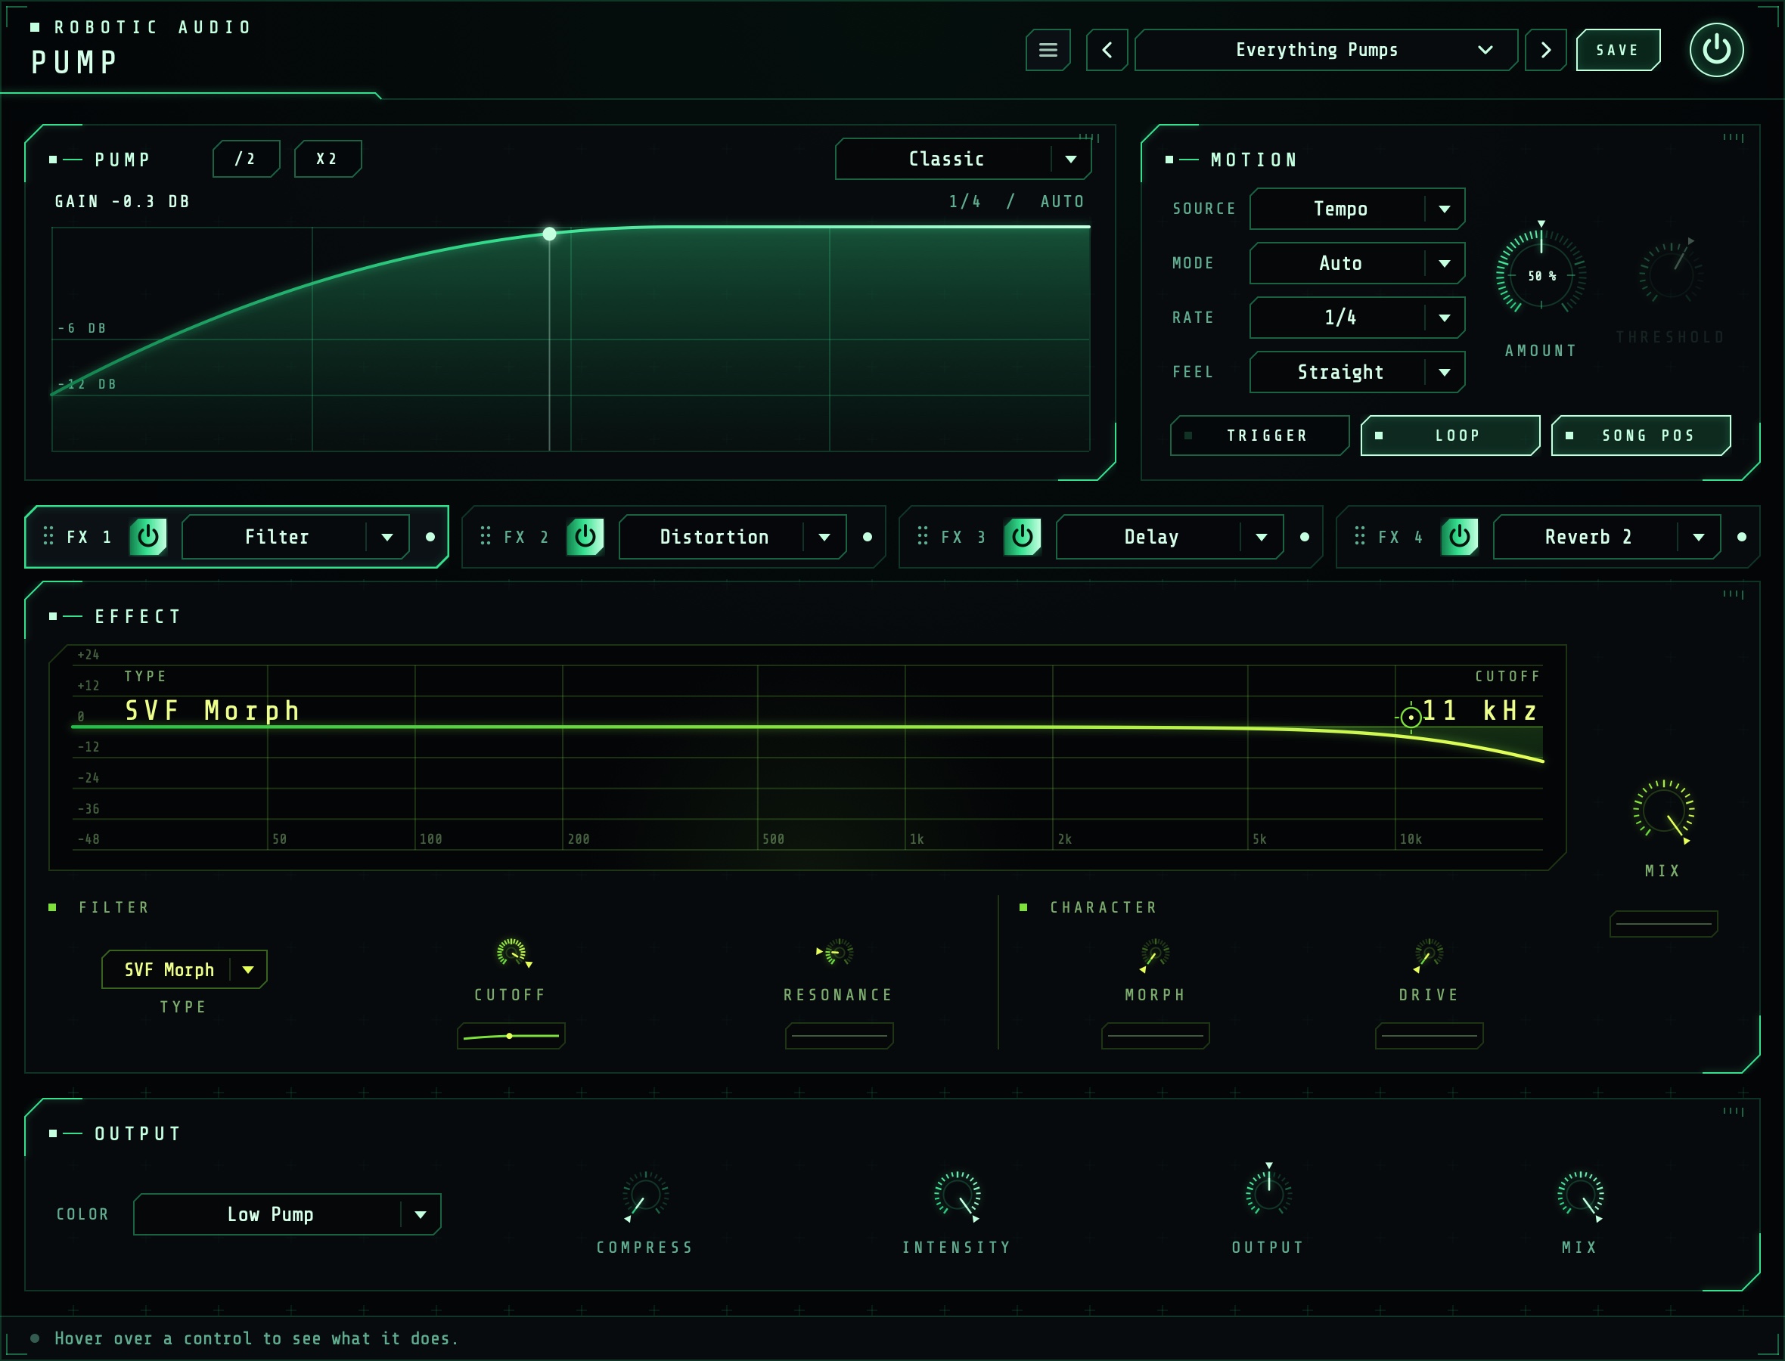This screenshot has height=1361, width=1785.
Task: Open the Mode Auto dropdown
Action: [1357, 263]
